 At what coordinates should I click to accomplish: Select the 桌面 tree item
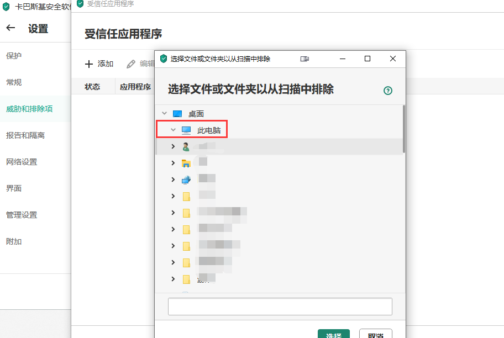196,114
